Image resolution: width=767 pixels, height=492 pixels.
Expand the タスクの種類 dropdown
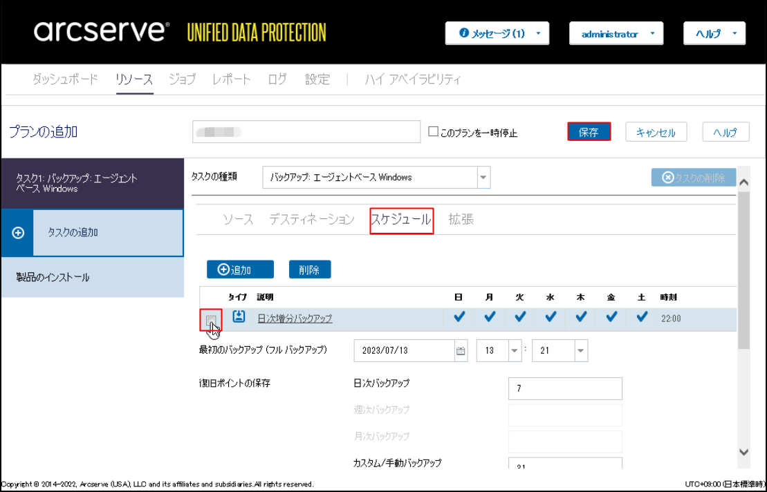coord(483,178)
